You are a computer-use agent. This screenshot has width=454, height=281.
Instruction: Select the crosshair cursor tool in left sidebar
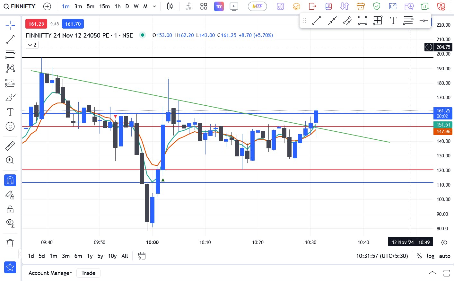click(x=10, y=25)
